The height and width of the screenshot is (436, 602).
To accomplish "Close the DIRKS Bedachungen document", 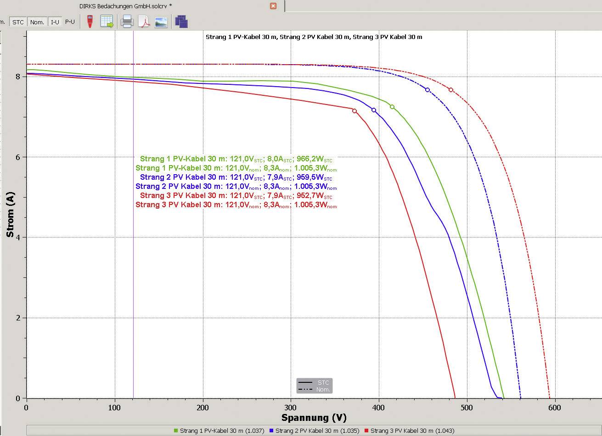I will coord(273,6).
